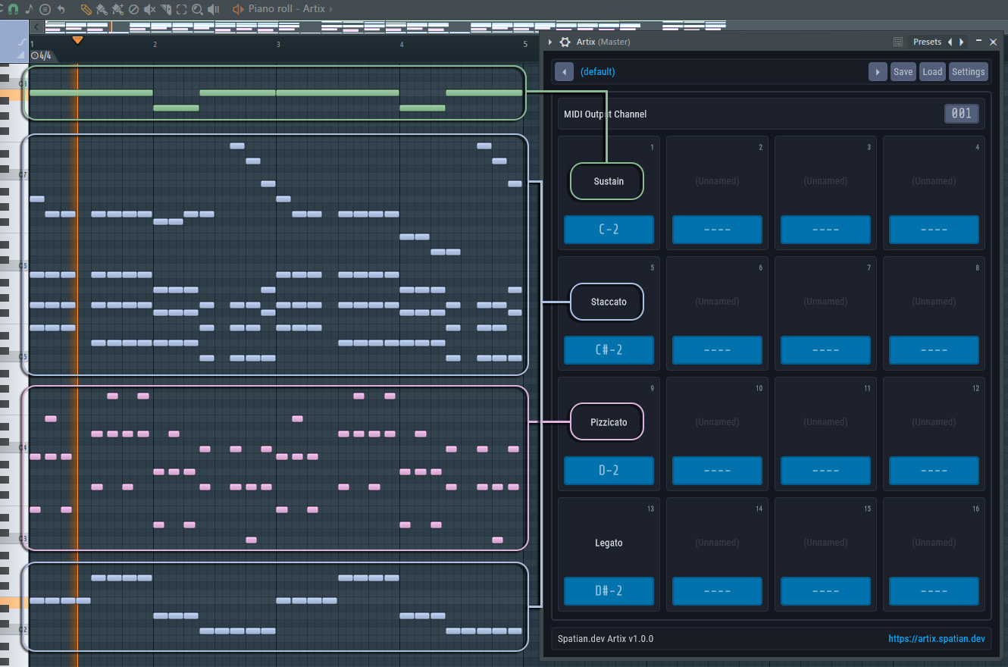Click the (default) preset name
Image resolution: width=1008 pixels, height=667 pixels.
[598, 72]
